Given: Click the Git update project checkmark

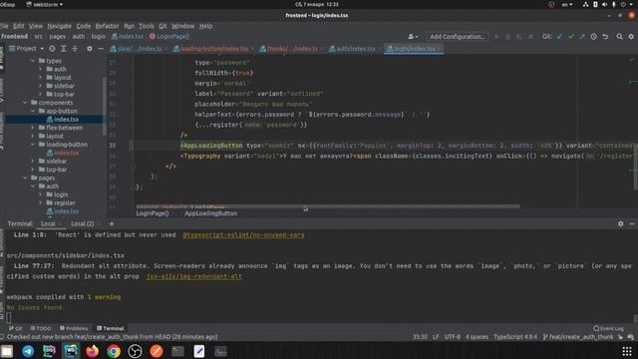Looking at the screenshot, I should (x=560, y=37).
